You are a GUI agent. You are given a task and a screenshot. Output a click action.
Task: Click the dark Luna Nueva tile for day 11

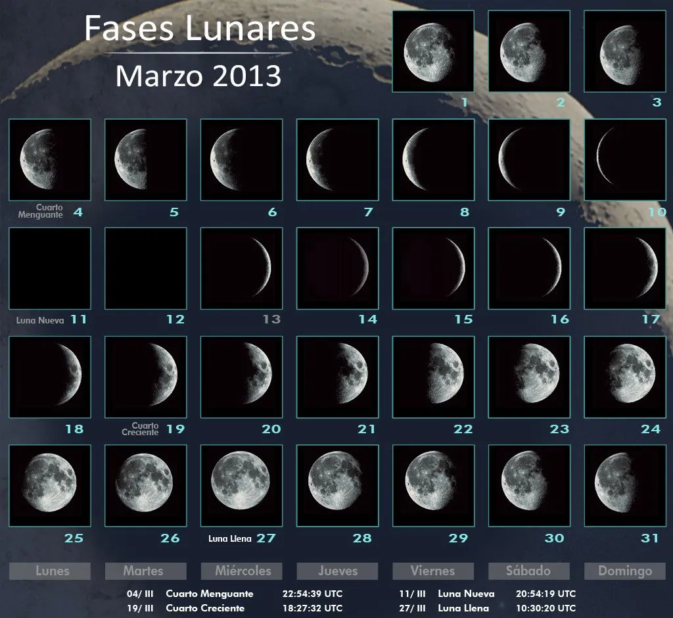pyautogui.click(x=50, y=268)
